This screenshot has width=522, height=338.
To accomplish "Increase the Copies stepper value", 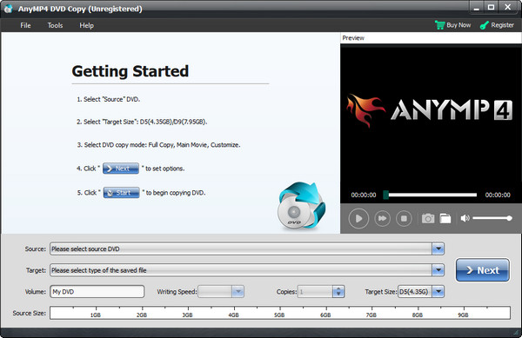I will pos(338,288).
